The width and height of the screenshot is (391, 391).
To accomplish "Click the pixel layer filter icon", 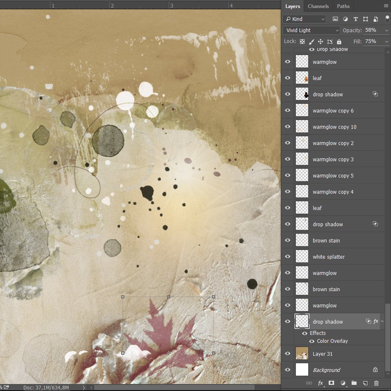I will click(335, 19).
